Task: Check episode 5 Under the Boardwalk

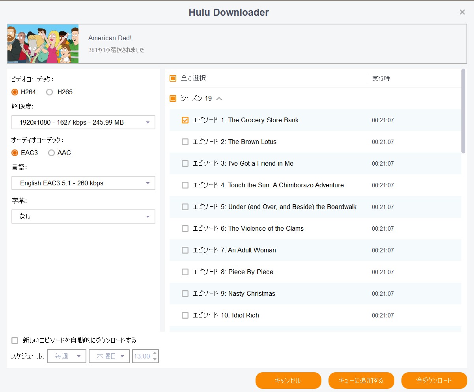Action: [x=185, y=207]
